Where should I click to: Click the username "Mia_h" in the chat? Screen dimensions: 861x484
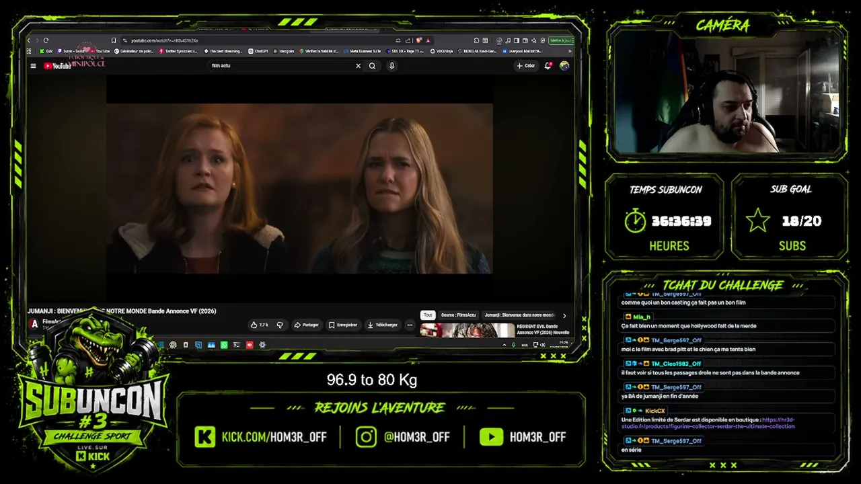pyautogui.click(x=642, y=317)
